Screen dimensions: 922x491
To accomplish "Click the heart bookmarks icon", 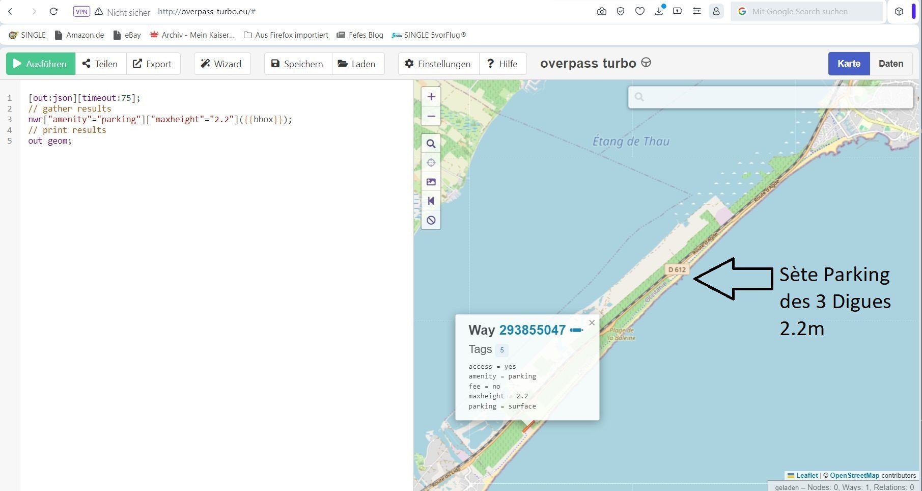I will (x=640, y=11).
